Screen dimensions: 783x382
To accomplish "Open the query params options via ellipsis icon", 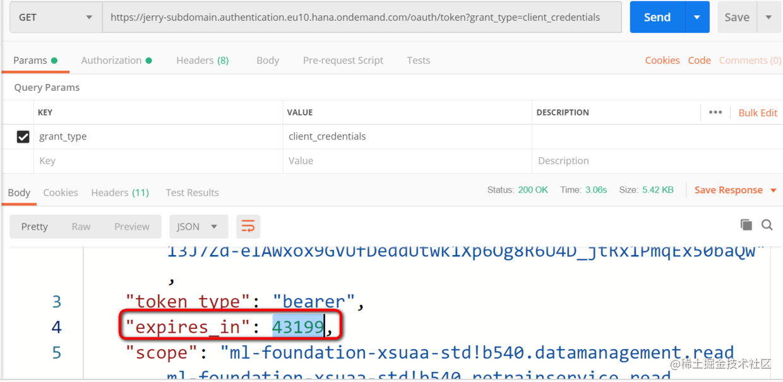I will [715, 112].
